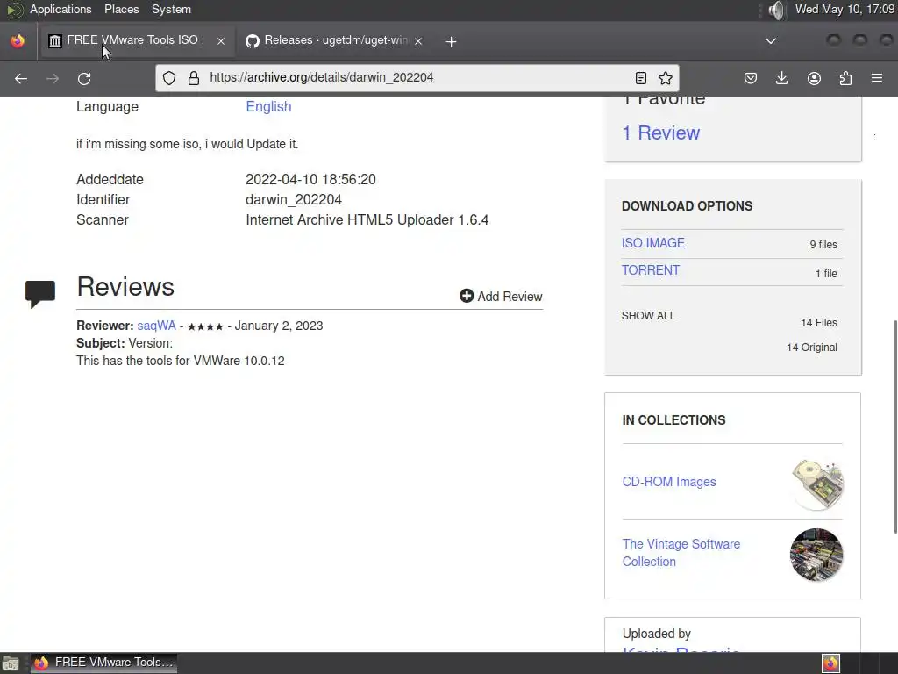Click the page vertical scrollbar
The width and height of the screenshot is (898, 674).
[895, 427]
